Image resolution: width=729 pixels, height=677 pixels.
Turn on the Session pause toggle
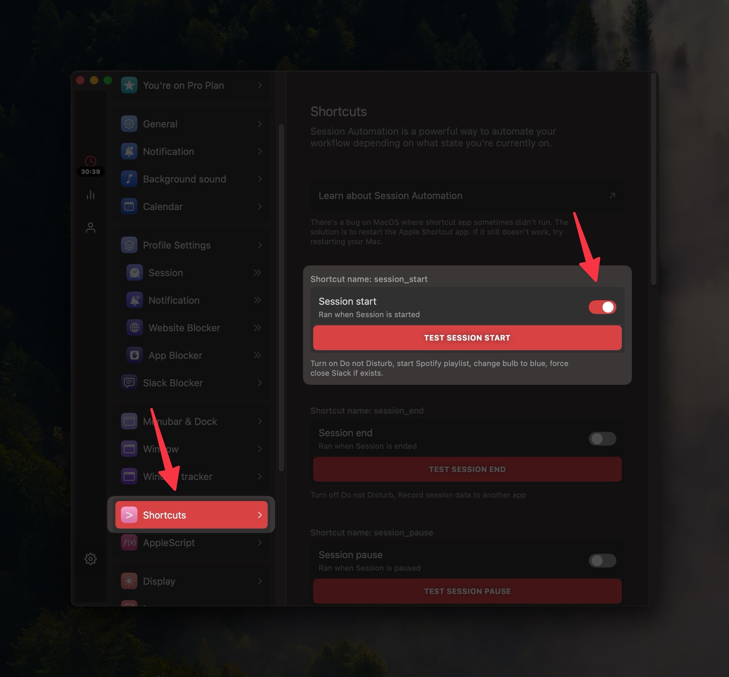pyautogui.click(x=603, y=561)
